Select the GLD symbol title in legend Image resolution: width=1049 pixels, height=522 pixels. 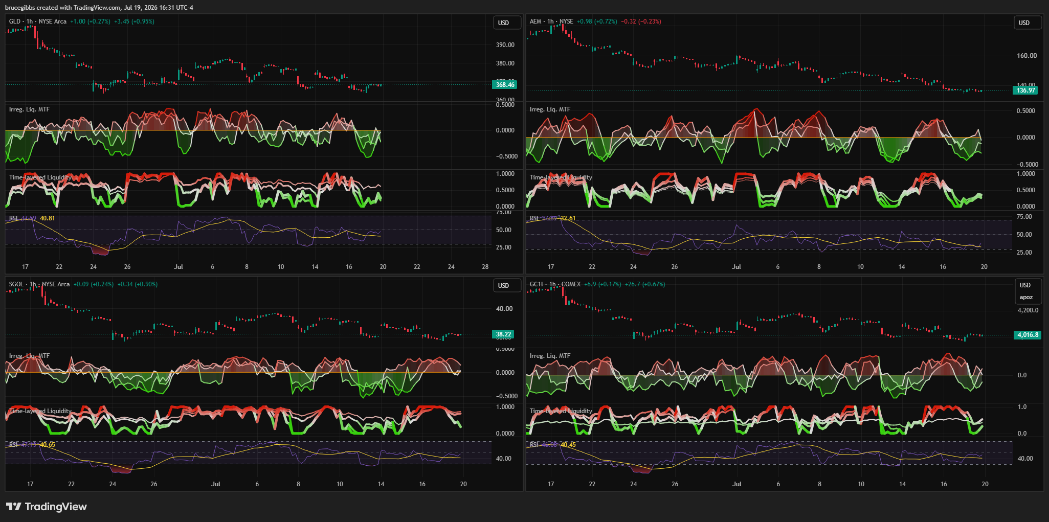point(38,21)
